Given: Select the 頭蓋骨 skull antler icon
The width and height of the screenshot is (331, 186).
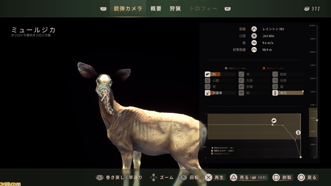Looking at the screenshot, I should (x=208, y=93).
